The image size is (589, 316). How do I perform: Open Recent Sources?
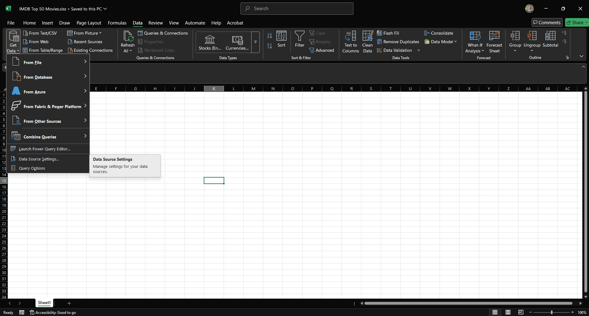(85, 42)
